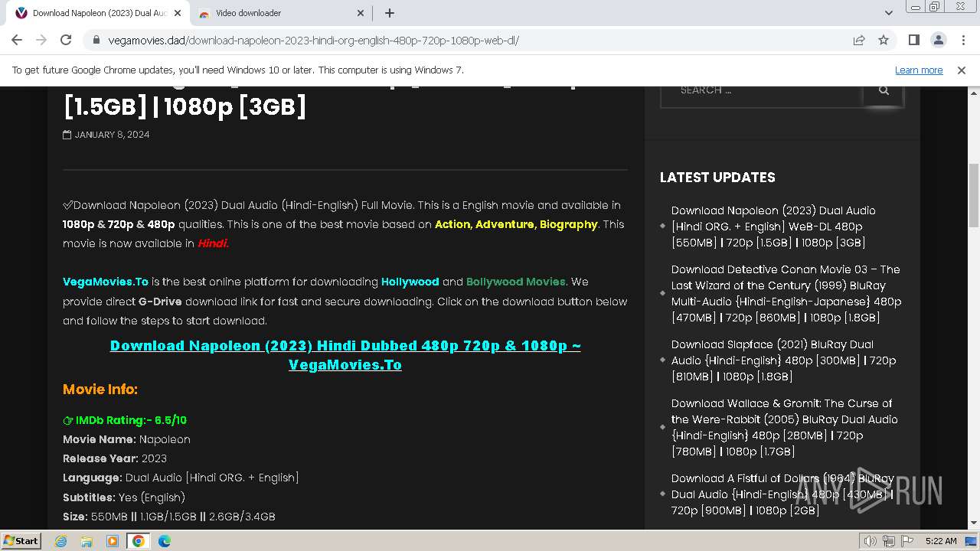Image resolution: width=980 pixels, height=551 pixels.
Task: Open Learn more link in update notice
Action: click(919, 70)
